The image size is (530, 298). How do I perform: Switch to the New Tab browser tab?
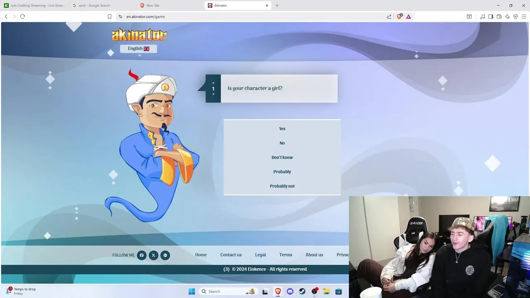pos(170,5)
